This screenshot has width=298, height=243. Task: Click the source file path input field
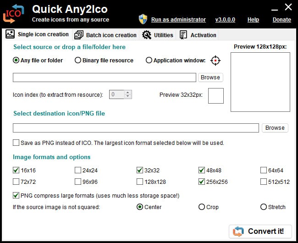[x=104, y=77]
